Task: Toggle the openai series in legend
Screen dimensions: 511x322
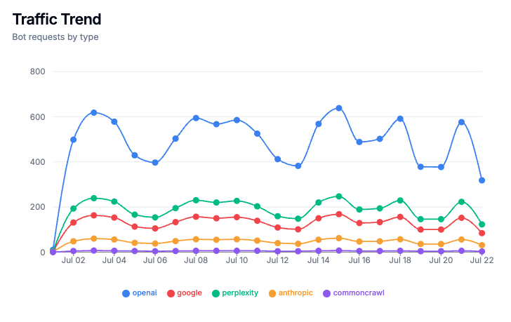Action: [x=140, y=293]
